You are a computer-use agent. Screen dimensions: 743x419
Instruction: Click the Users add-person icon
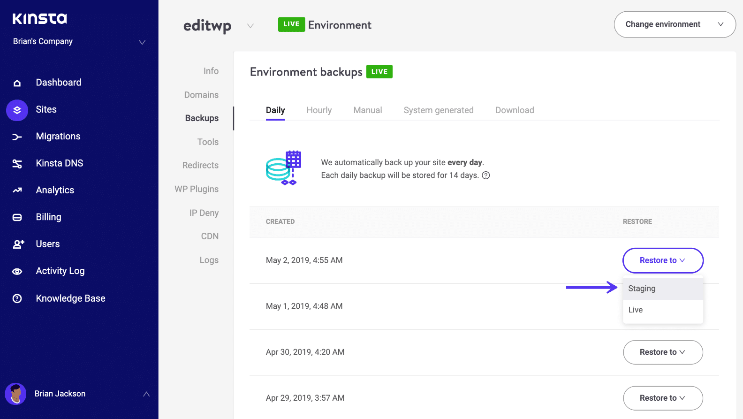point(18,244)
